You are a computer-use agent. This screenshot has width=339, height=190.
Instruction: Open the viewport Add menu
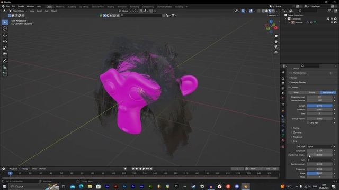coord(47,11)
